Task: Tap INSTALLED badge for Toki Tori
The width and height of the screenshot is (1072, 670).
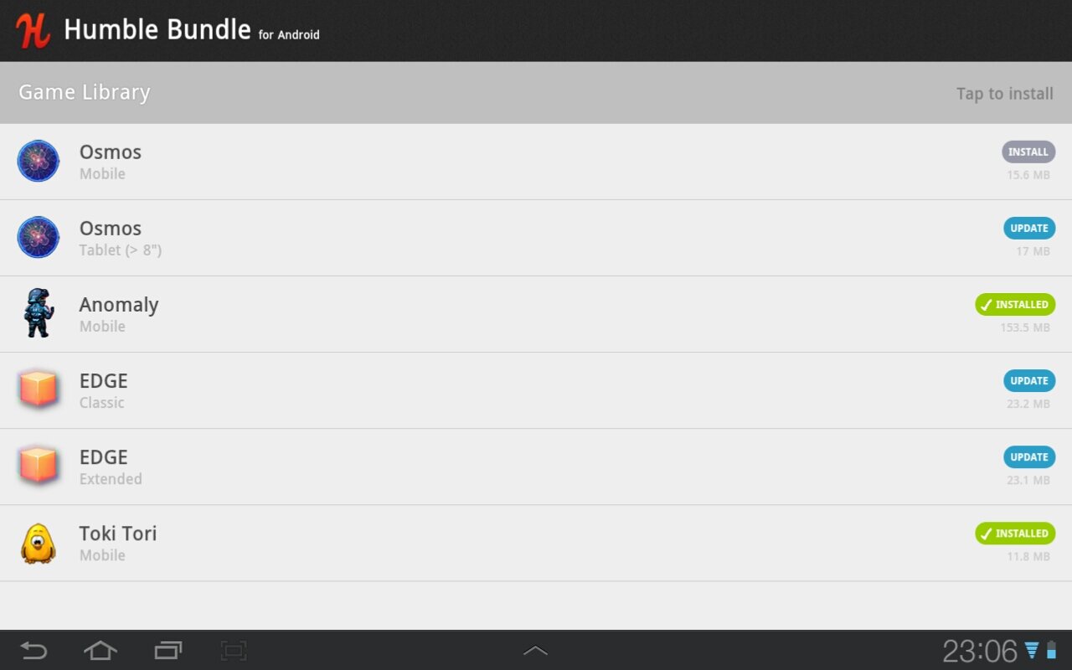Action: point(1015,533)
